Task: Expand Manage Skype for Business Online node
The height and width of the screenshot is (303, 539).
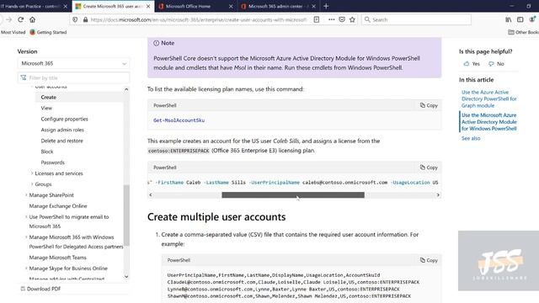Action: [26, 268]
